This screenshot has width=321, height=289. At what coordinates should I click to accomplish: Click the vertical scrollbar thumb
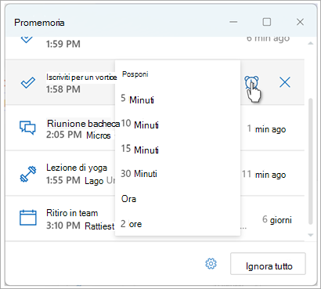pos(311,161)
